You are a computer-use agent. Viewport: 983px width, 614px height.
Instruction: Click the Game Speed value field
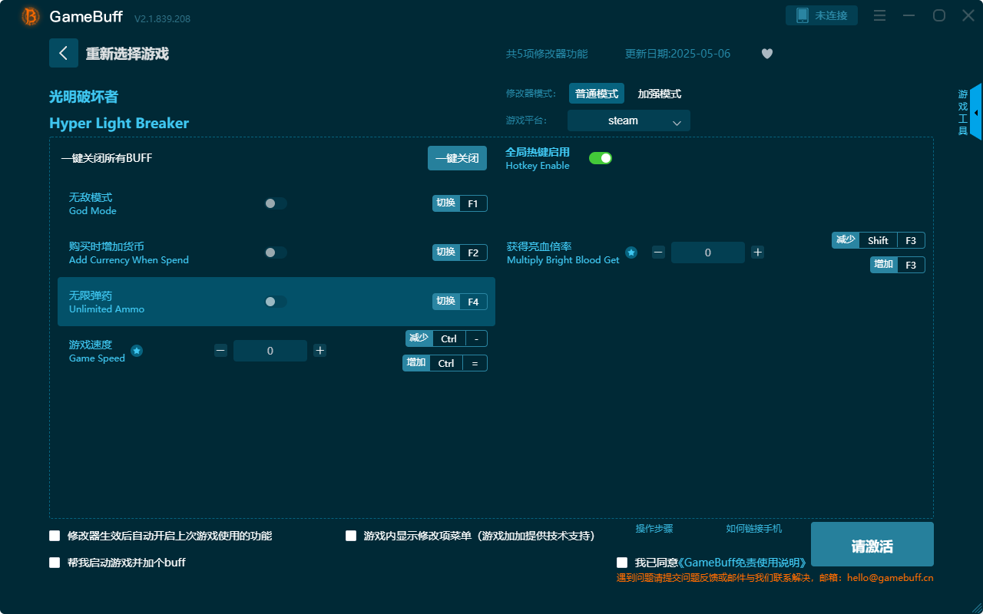tap(270, 351)
